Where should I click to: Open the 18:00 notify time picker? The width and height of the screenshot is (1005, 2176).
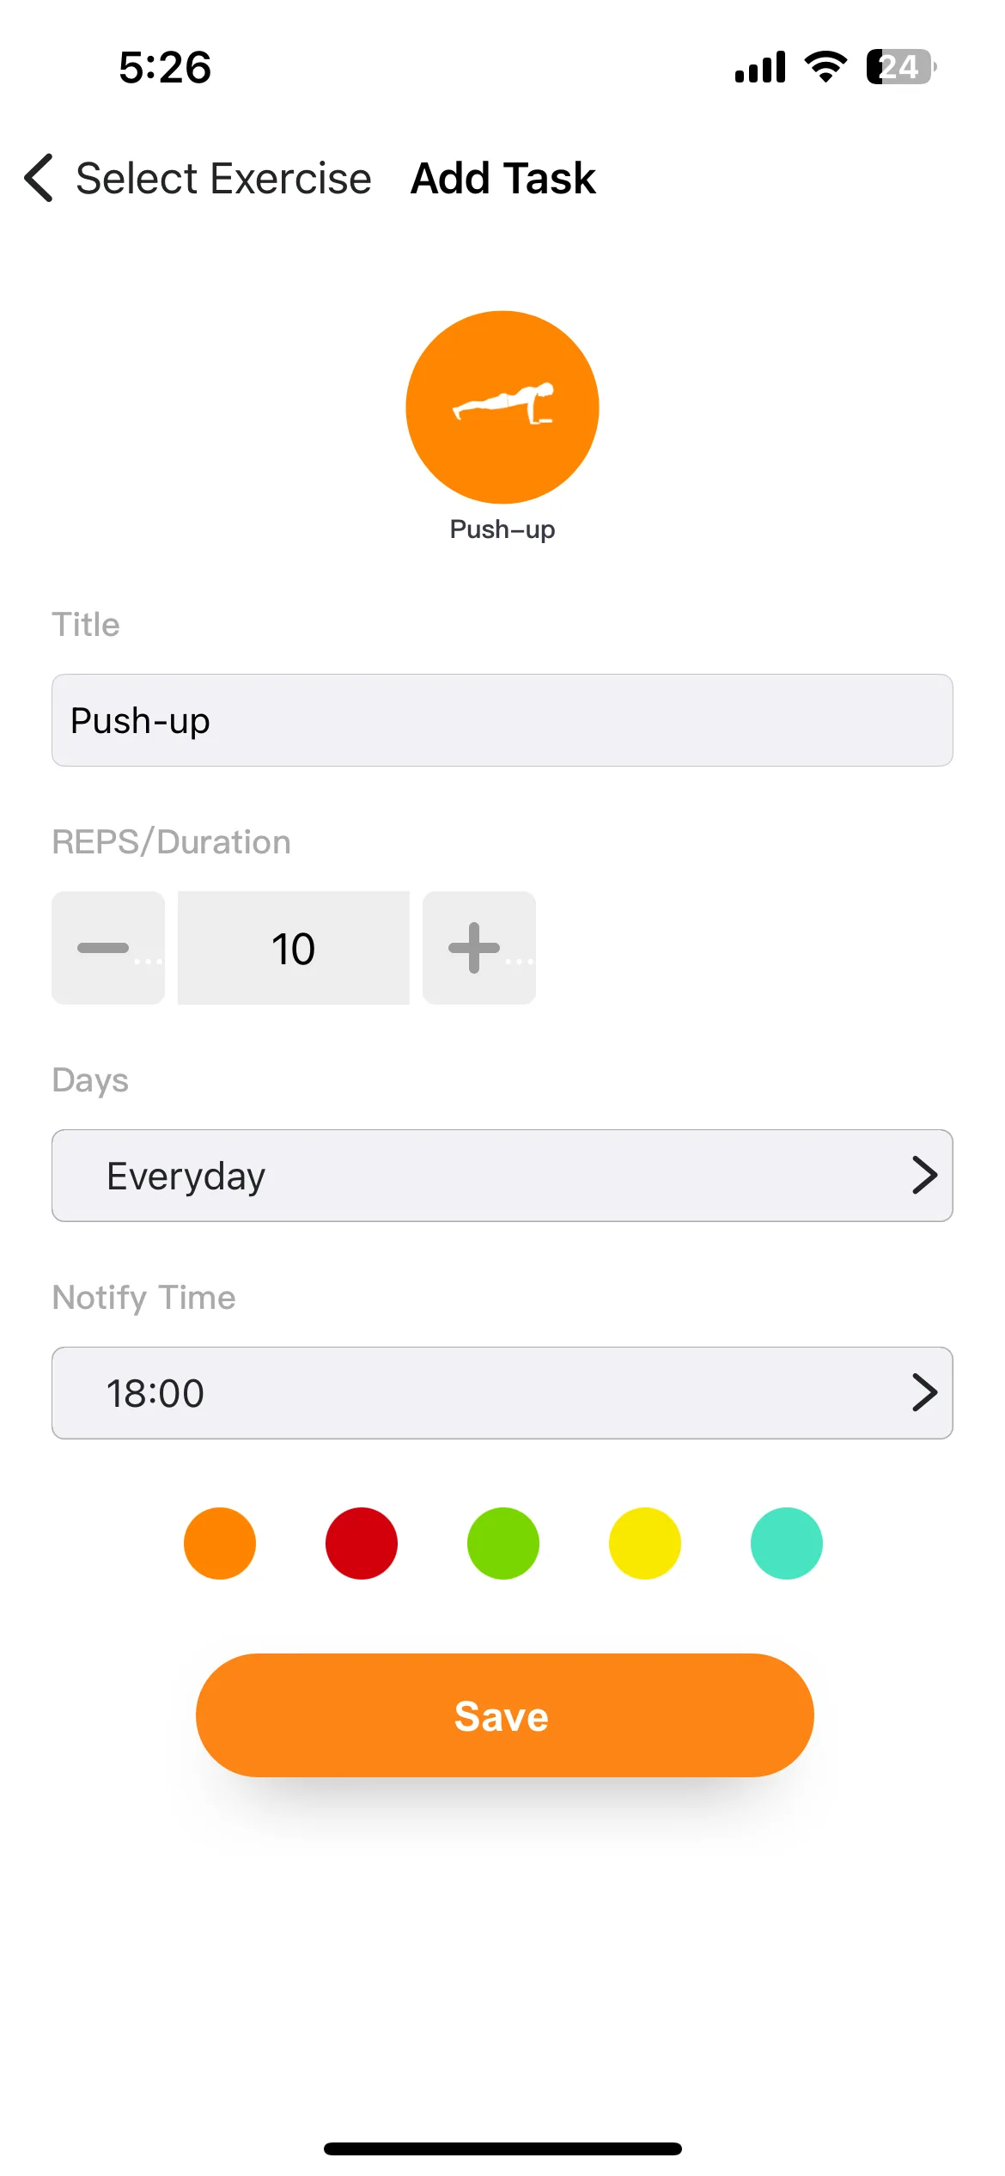(x=502, y=1392)
